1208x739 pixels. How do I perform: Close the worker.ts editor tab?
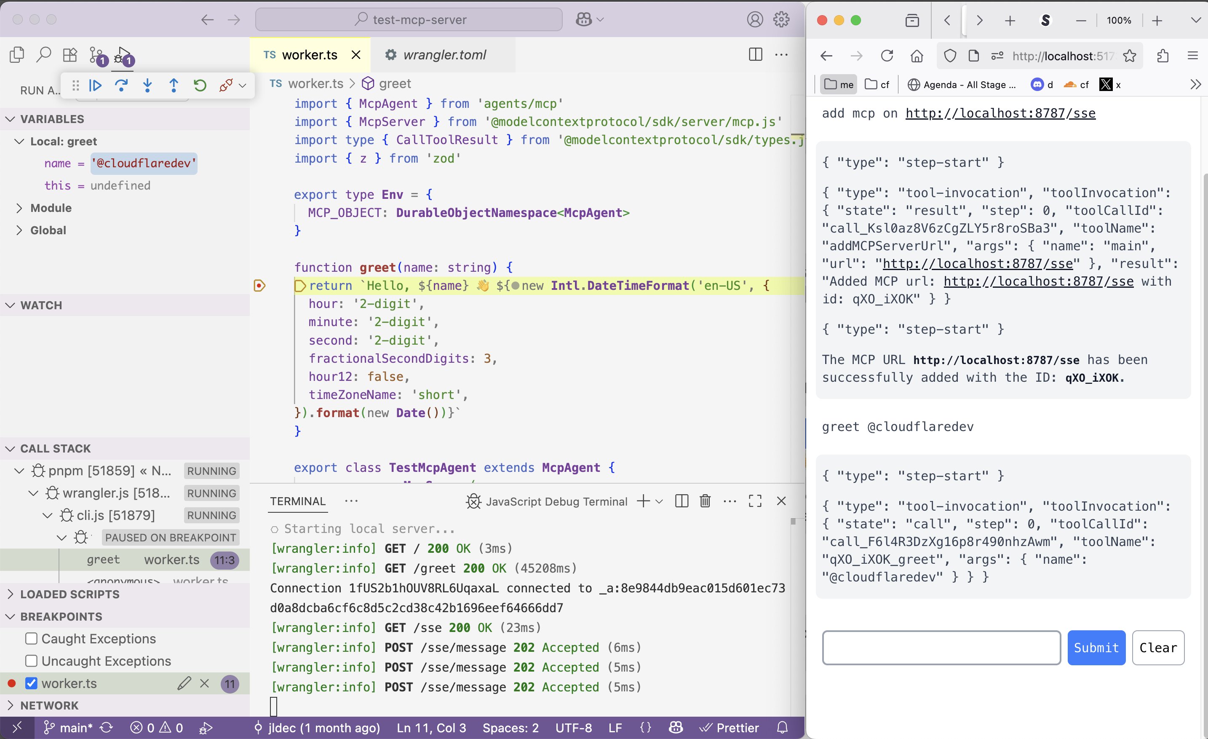coord(356,54)
